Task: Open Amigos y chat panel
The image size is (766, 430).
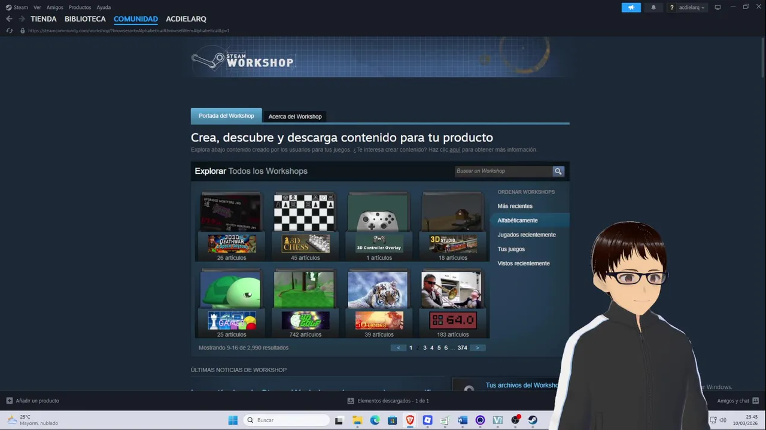Action: 738,401
